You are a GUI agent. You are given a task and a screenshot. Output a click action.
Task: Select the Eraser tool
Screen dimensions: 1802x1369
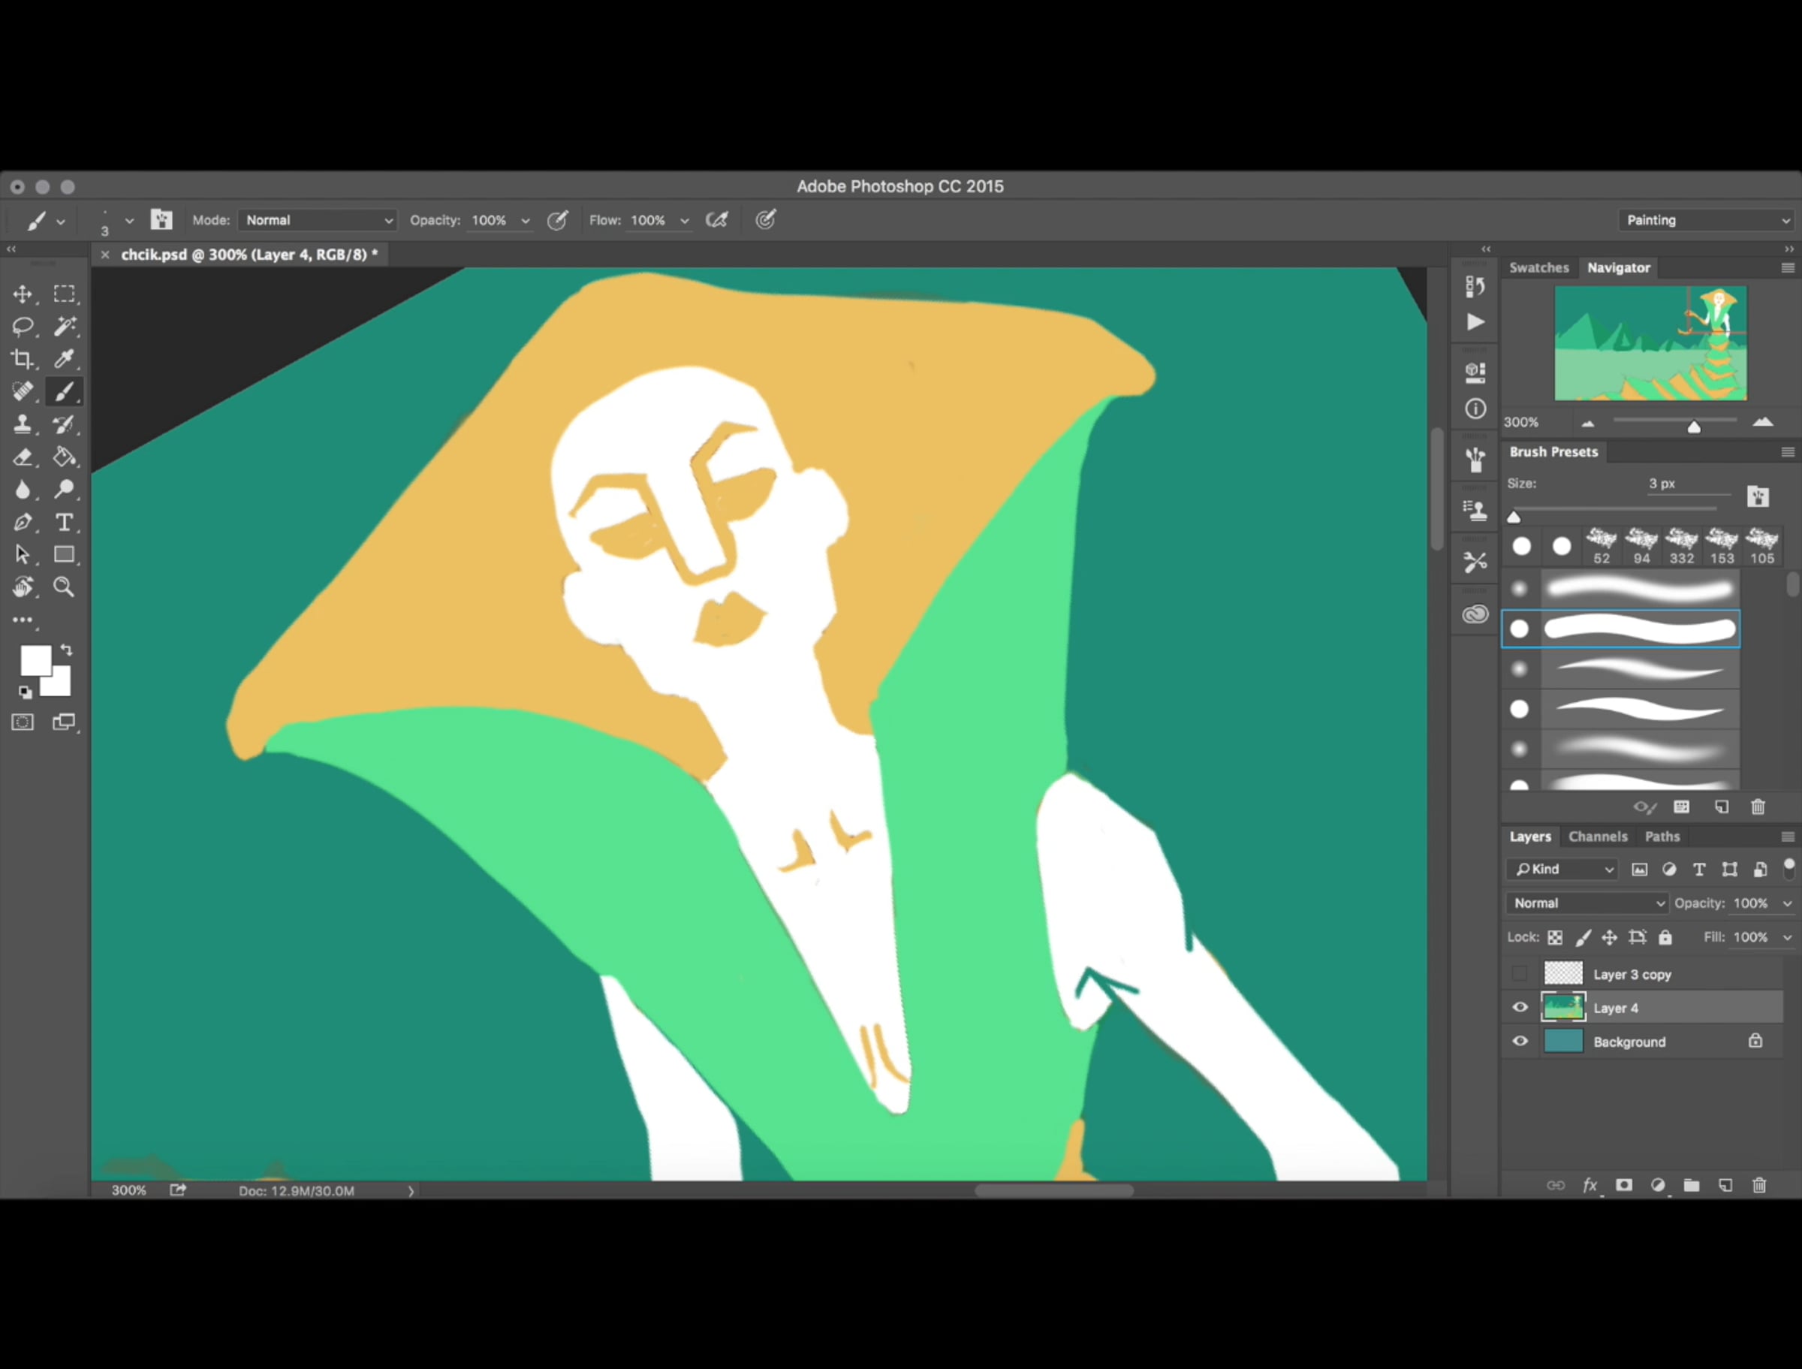click(23, 457)
